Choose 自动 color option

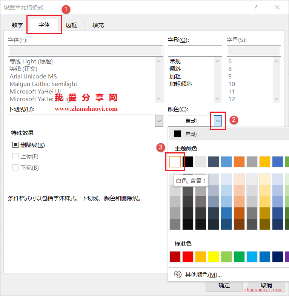pos(229,134)
